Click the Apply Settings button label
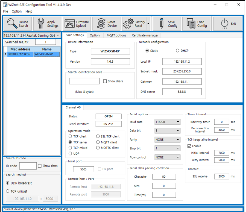The height and width of the screenshot is (212, 246). tap(53, 24)
